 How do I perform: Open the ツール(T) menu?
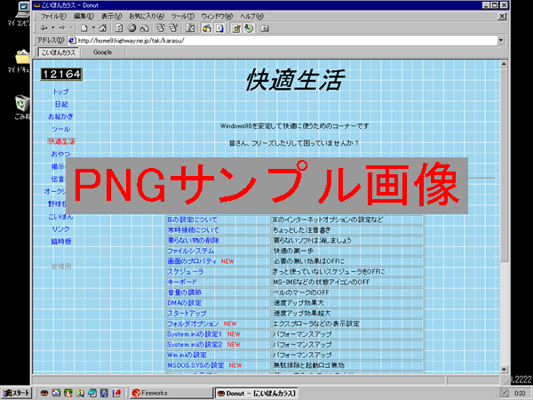[182, 16]
